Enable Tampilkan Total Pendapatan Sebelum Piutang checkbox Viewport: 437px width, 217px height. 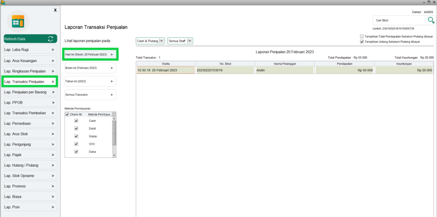362,37
